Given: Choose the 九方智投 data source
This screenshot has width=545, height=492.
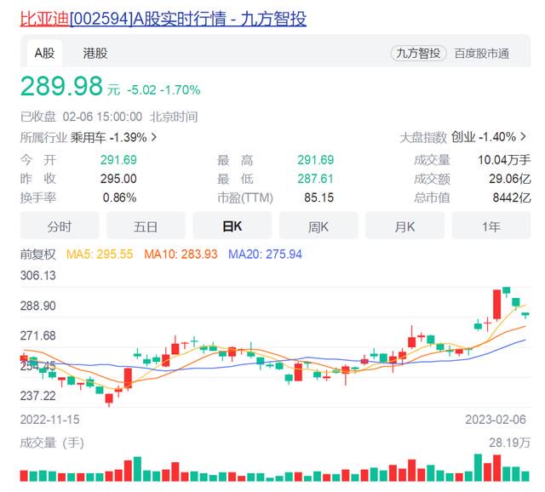Looking at the screenshot, I should [418, 54].
